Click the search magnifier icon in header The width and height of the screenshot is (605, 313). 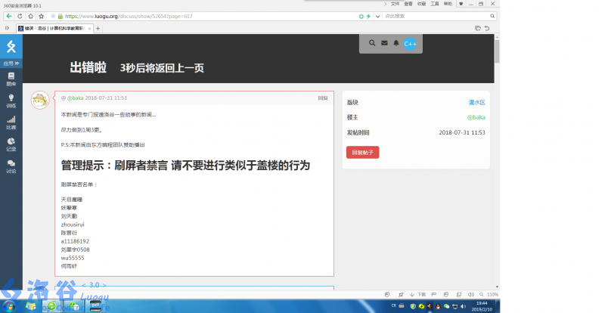(372, 44)
